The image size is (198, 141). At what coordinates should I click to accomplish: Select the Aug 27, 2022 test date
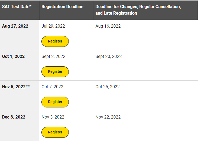tap(15, 26)
